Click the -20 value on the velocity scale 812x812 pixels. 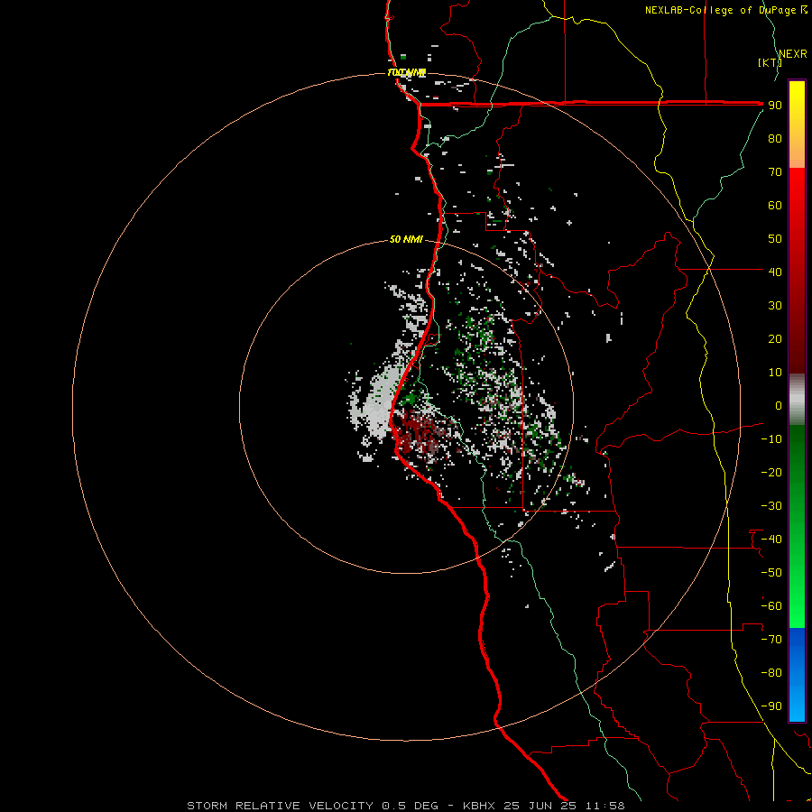tap(771, 472)
